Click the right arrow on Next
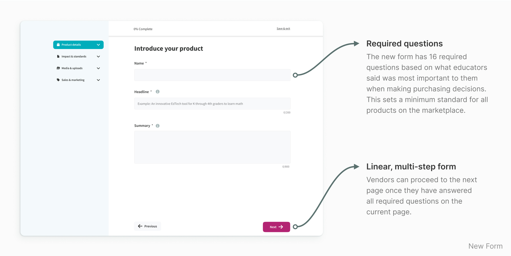The width and height of the screenshot is (511, 256). point(281,227)
